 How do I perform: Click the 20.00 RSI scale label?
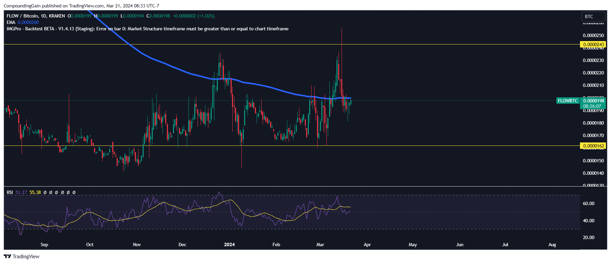[x=589, y=237]
